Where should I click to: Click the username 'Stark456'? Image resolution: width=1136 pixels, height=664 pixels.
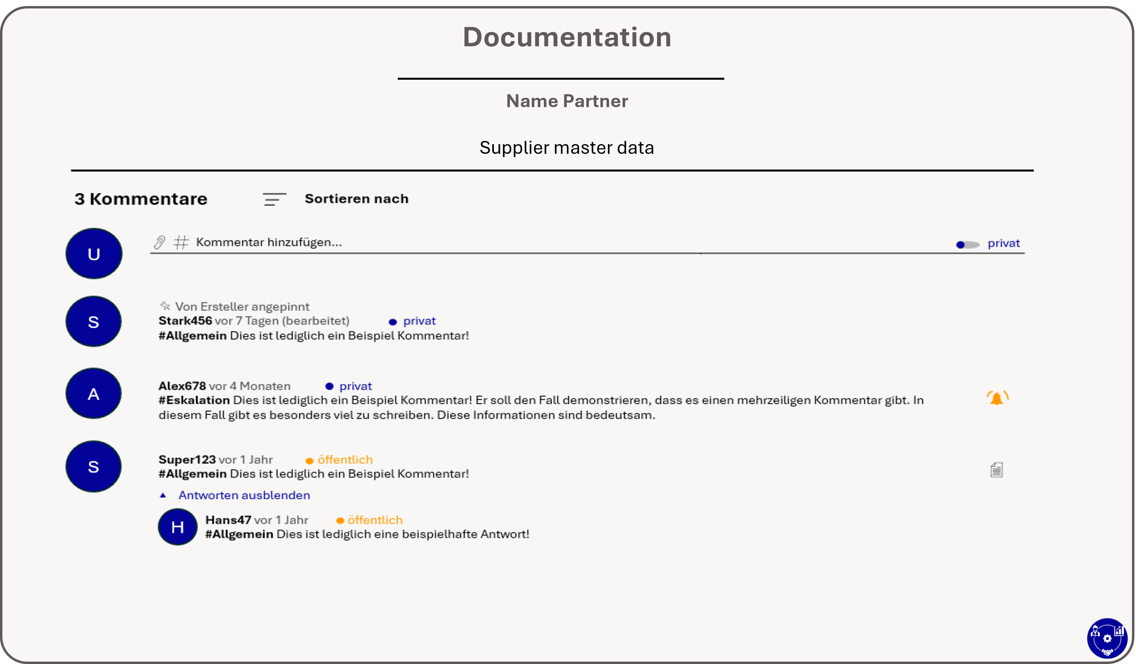pyautogui.click(x=185, y=321)
